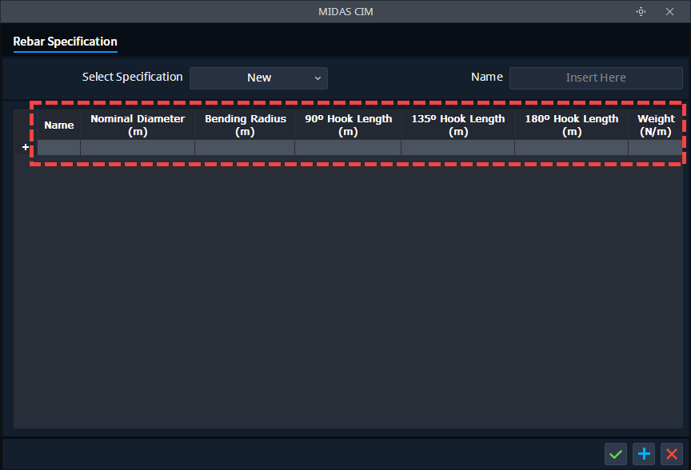The height and width of the screenshot is (470, 691).
Task: Click the empty Weight cell in the row
Action: click(656, 147)
